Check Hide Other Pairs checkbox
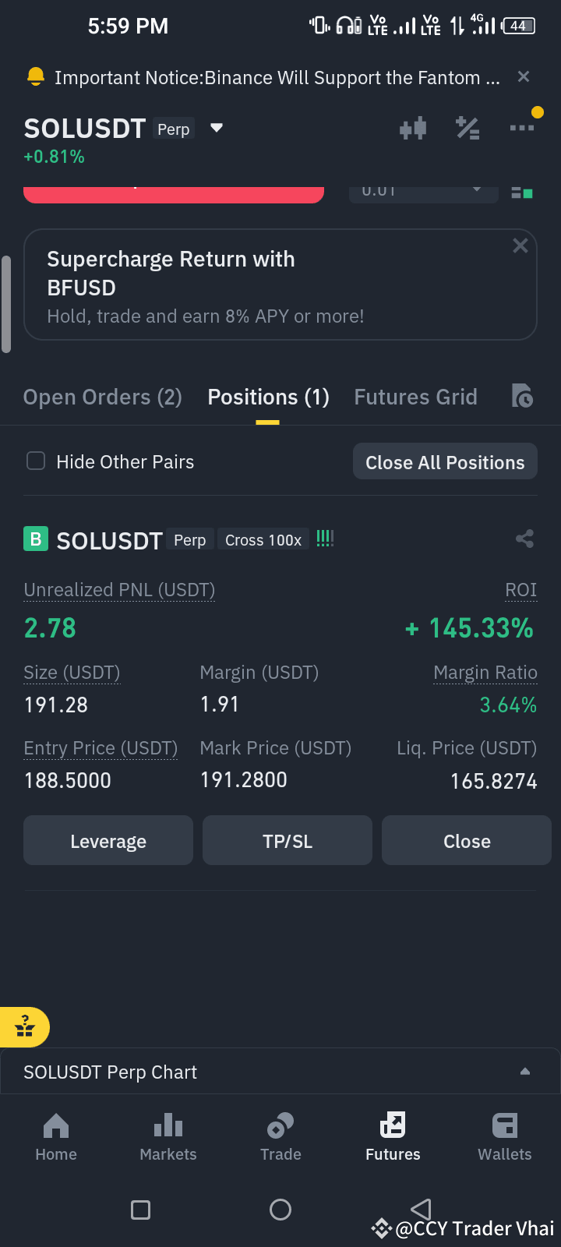Screen dimensions: 561x1247 click(36, 461)
